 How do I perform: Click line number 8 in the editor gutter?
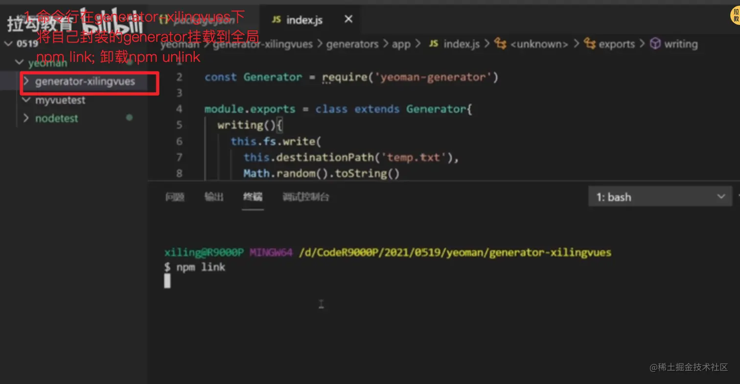(x=179, y=173)
